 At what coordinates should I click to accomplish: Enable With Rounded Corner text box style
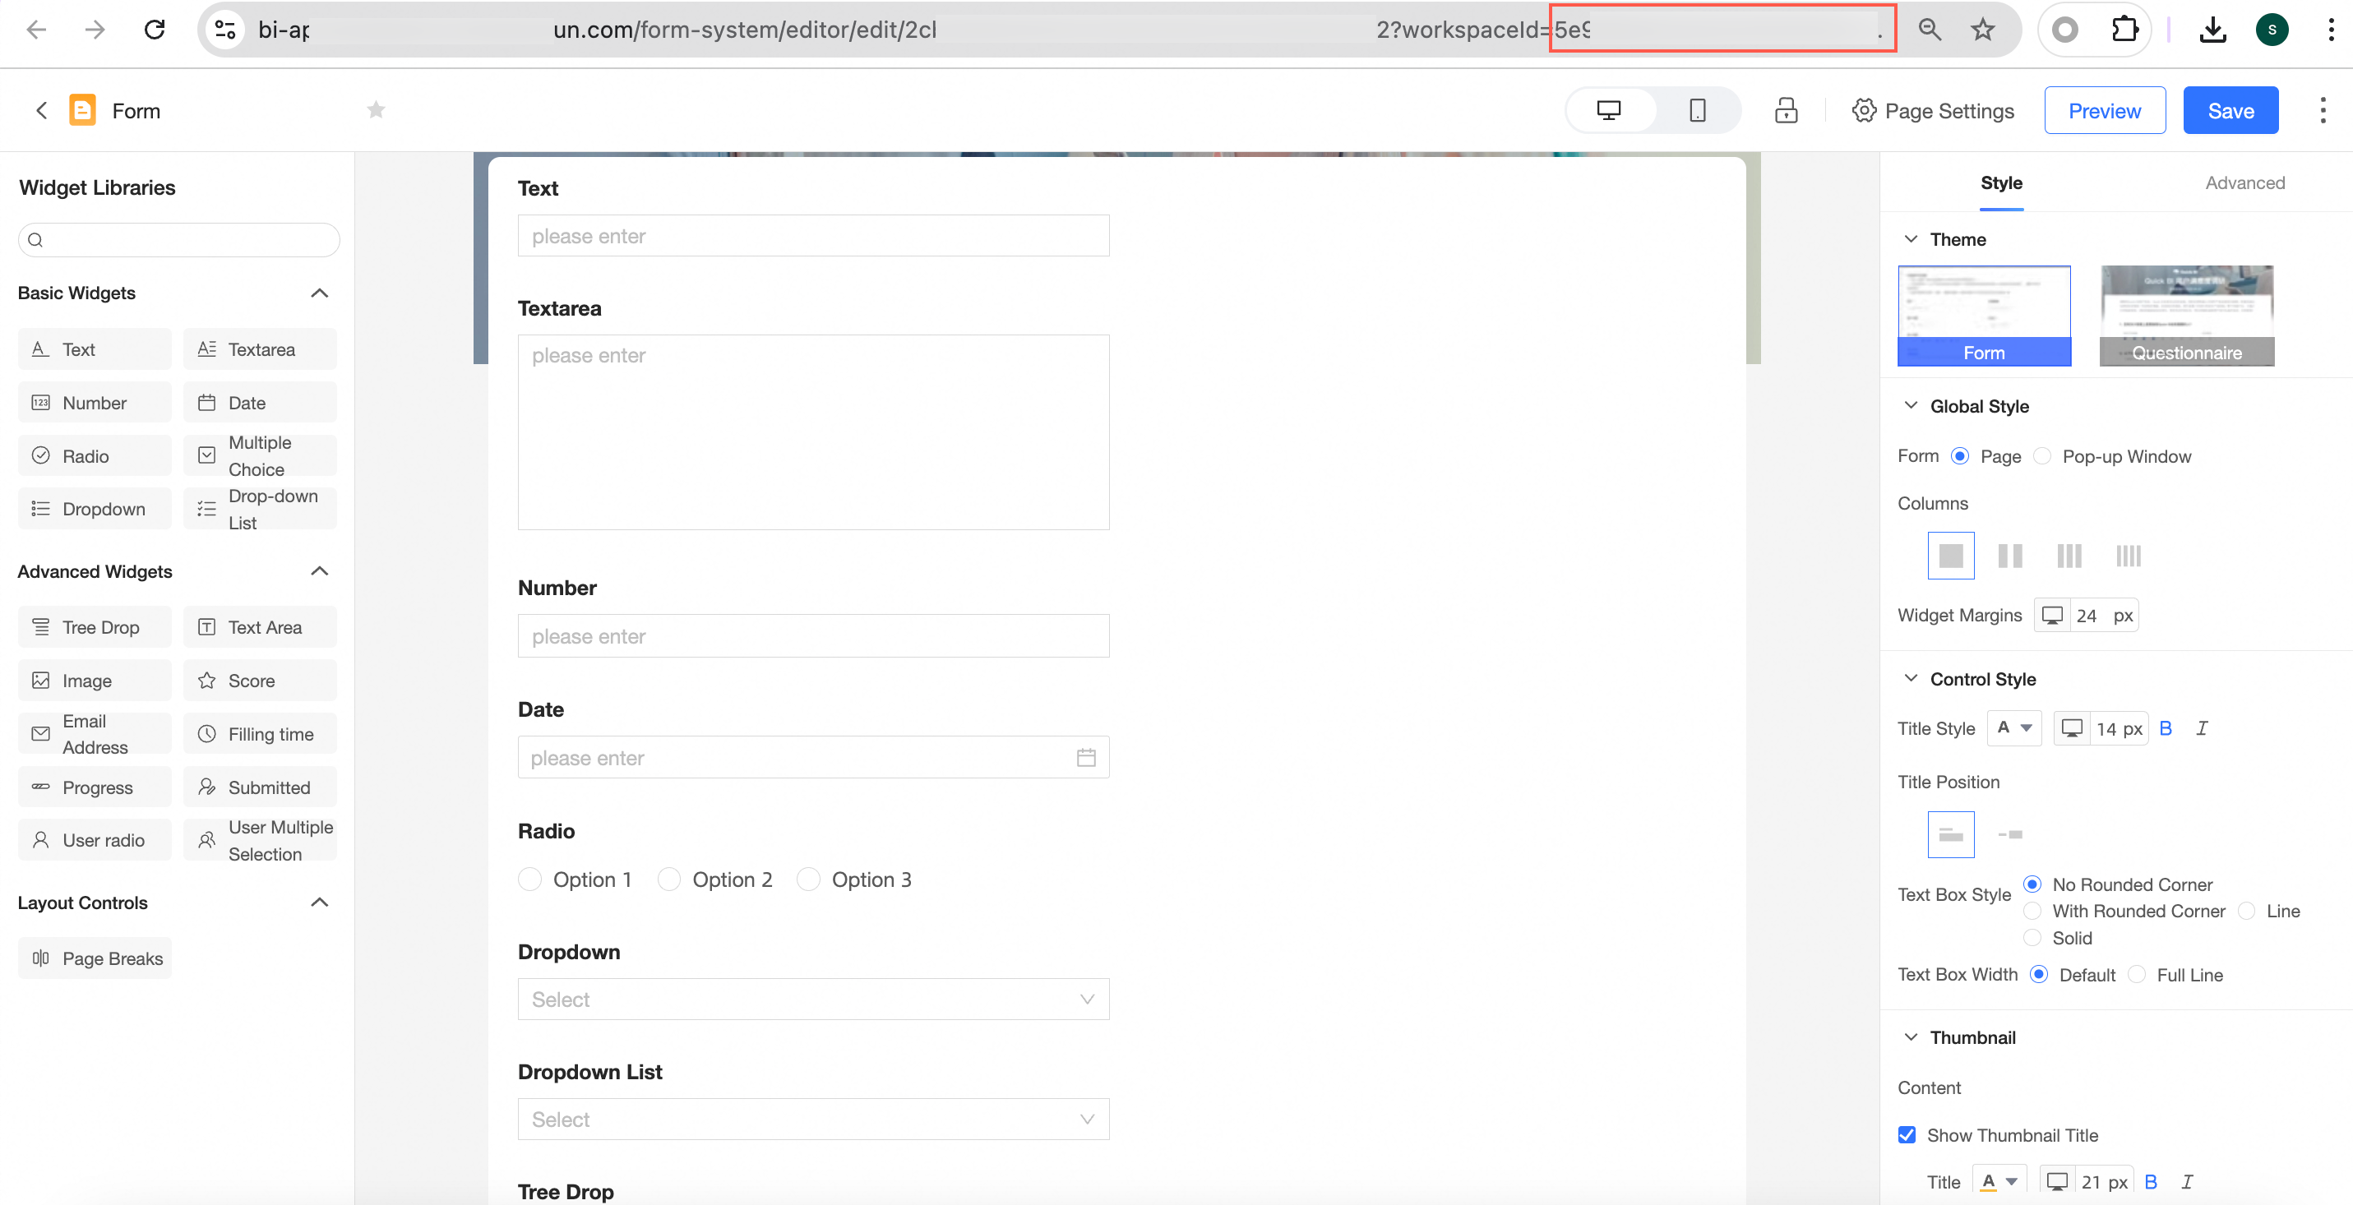(2032, 911)
